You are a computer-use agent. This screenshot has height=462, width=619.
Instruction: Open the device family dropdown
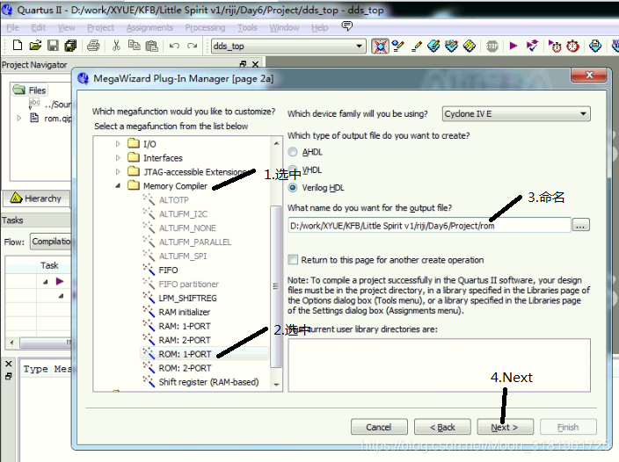point(516,114)
